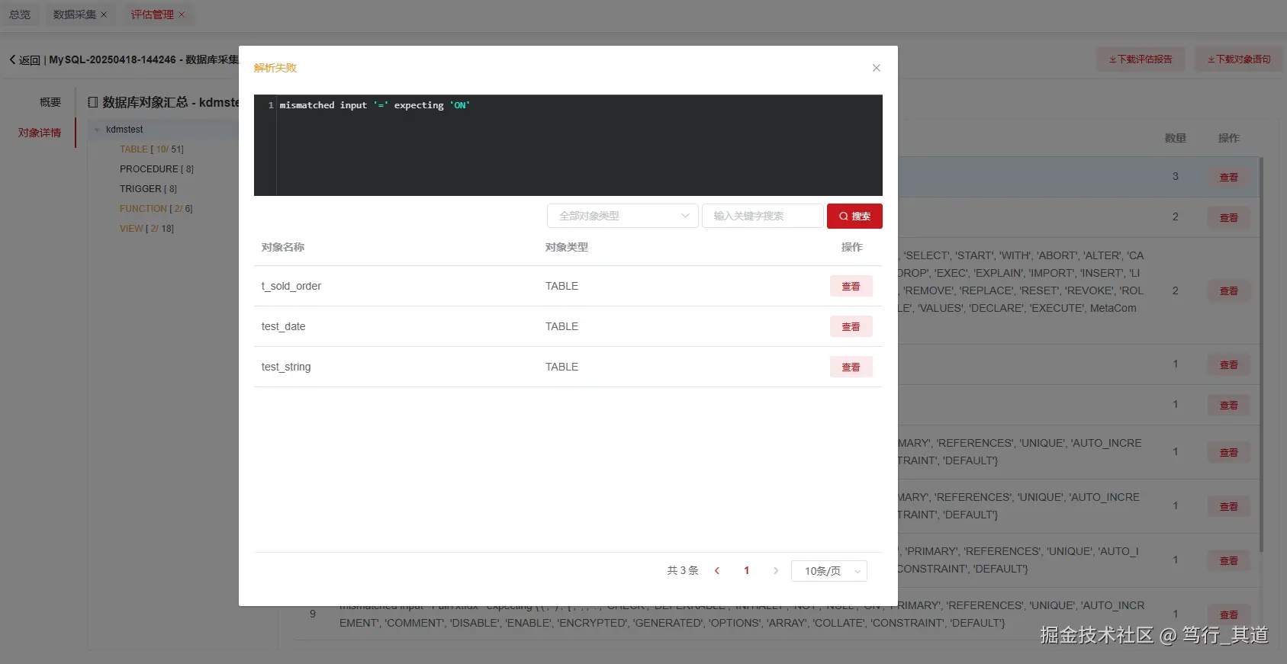Open the 10条/页 page size dropdown
Viewport: 1287px width, 664px height.
coord(829,571)
